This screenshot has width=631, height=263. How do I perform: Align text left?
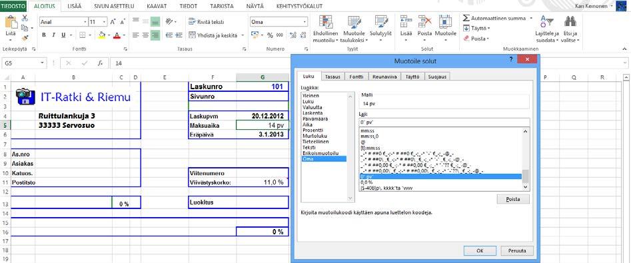click(x=136, y=35)
